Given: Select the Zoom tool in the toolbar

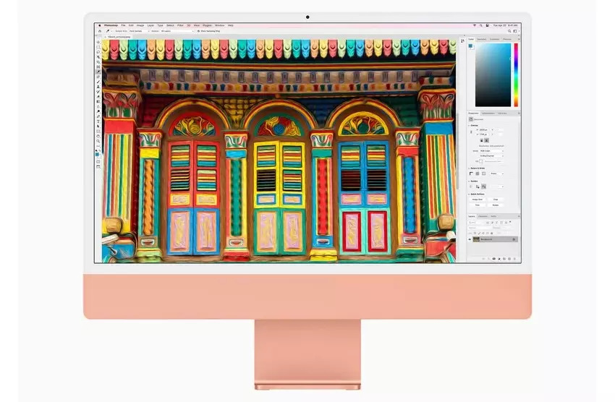Looking at the screenshot, I should (x=98, y=141).
